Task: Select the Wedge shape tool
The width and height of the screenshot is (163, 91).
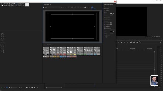Action: tap(17, 6)
